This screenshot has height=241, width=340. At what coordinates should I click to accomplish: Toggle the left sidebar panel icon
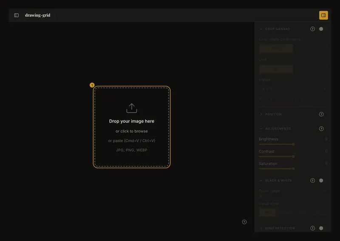click(16, 15)
